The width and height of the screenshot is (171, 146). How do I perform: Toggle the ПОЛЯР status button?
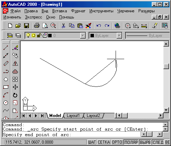131,142
